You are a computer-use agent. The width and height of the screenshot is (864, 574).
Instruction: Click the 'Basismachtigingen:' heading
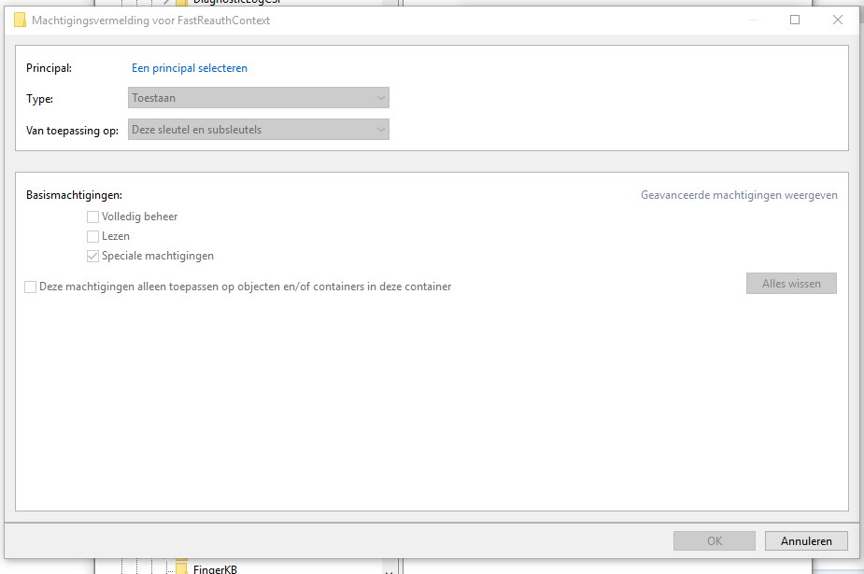pos(75,195)
